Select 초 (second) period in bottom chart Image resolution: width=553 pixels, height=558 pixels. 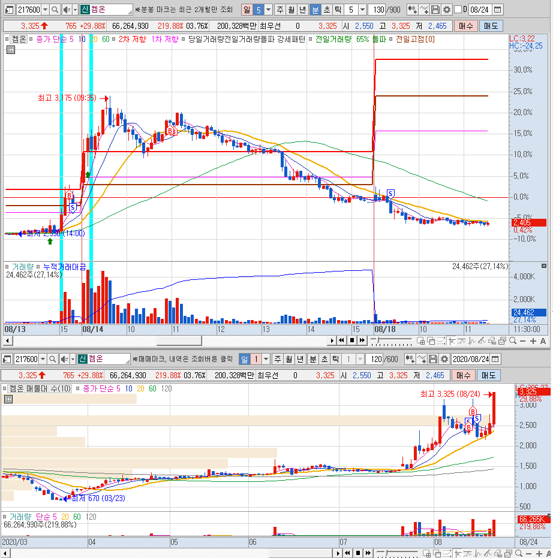pyautogui.click(x=324, y=359)
